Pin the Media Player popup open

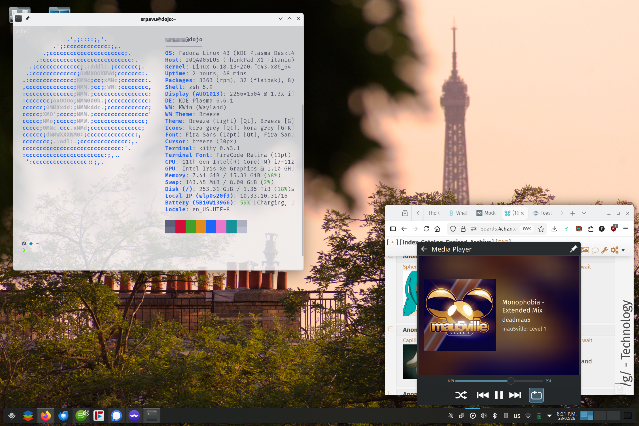click(x=573, y=249)
